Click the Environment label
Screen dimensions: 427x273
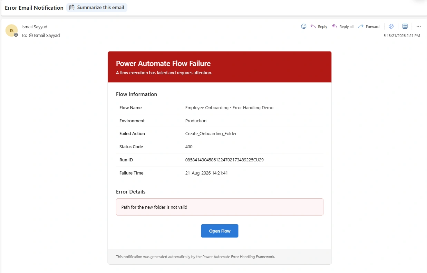click(132, 121)
